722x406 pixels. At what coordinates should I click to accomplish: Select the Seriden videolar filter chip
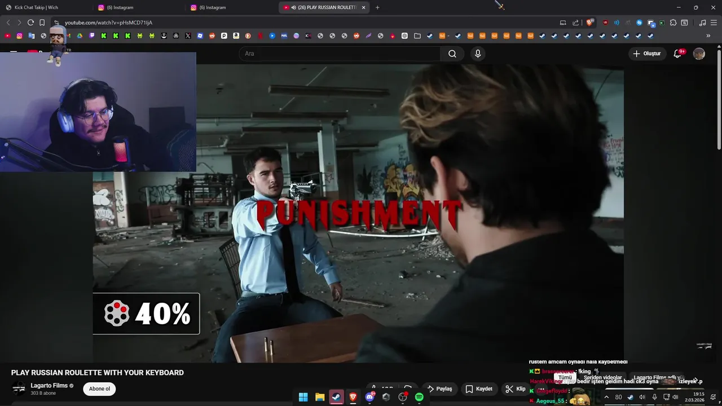tap(603, 377)
